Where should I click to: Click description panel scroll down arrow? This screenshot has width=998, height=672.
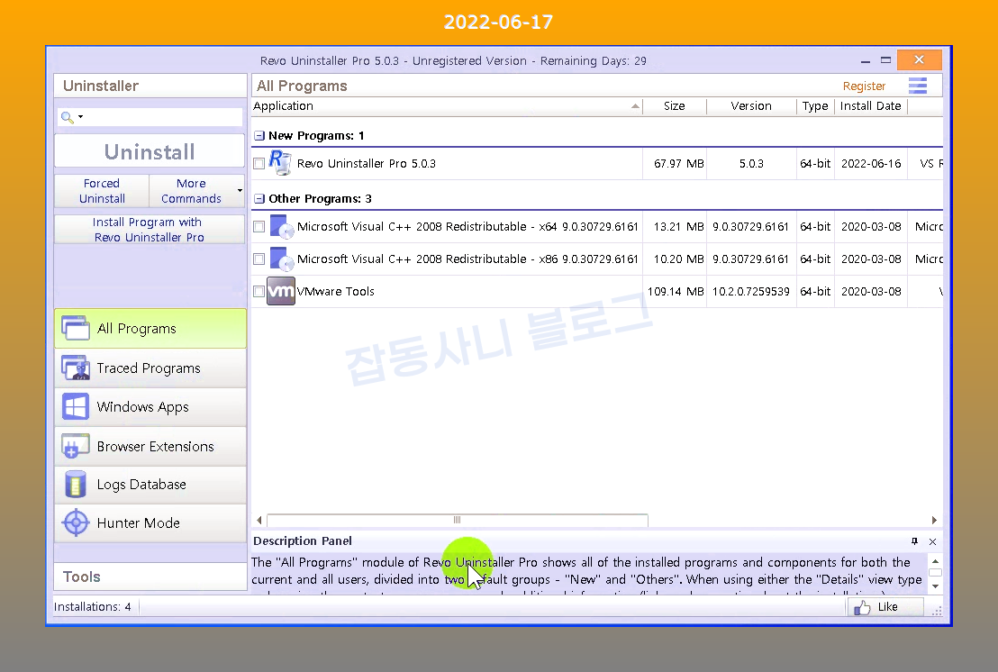pos(935,586)
